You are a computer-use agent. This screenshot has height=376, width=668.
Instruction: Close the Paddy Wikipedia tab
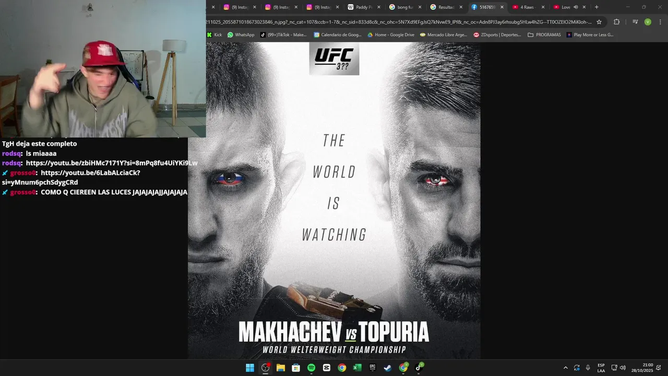pyautogui.click(x=378, y=7)
